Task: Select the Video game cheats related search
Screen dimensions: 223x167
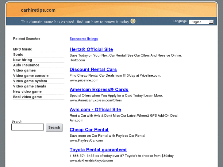Action: click(x=29, y=86)
